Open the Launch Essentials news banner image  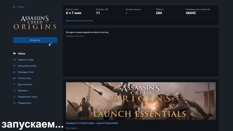pyautogui.click(x=141, y=101)
